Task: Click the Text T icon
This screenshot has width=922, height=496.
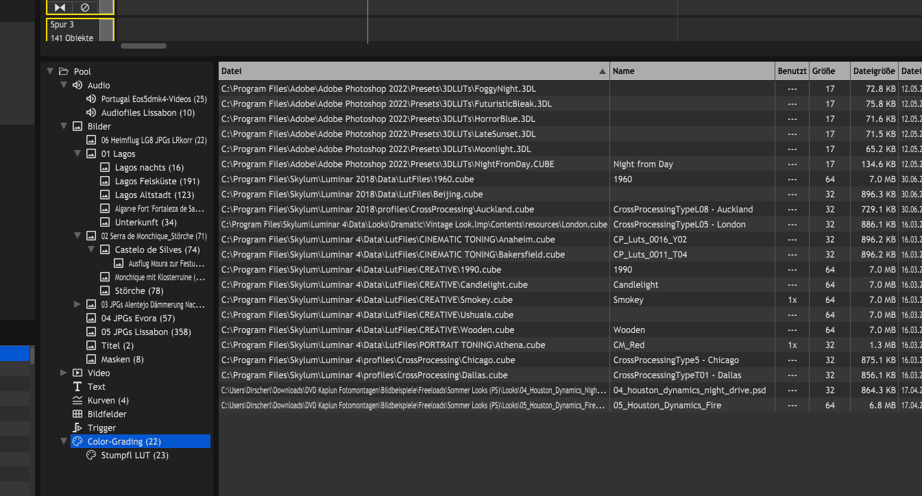Action: [77, 386]
